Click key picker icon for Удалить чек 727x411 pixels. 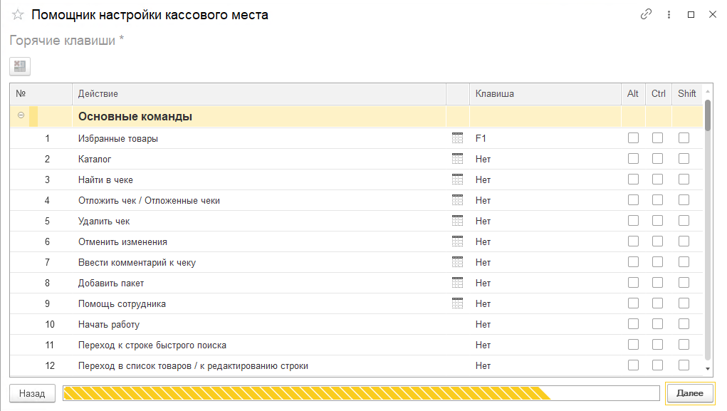[x=457, y=221]
